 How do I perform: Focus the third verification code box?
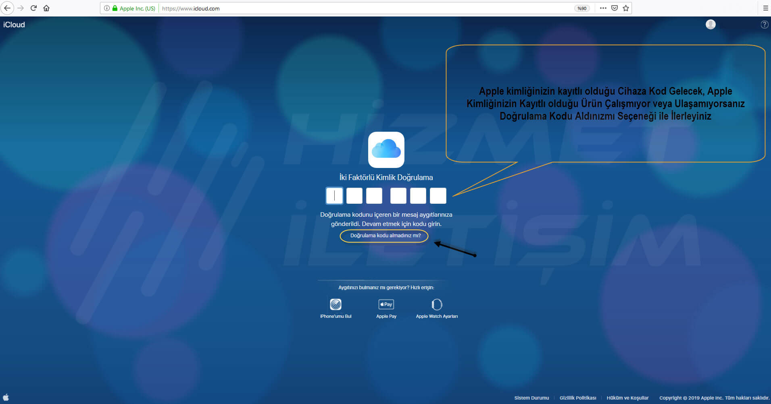point(374,196)
